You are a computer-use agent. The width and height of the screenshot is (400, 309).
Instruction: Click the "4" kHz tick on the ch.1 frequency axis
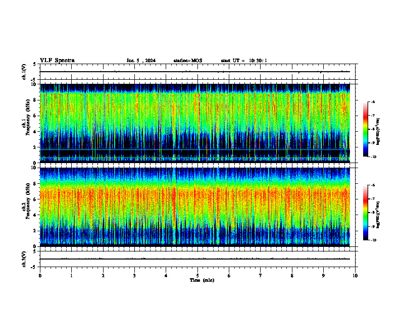click(35, 132)
